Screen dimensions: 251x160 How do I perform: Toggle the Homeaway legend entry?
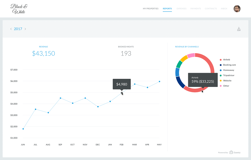[228, 70]
